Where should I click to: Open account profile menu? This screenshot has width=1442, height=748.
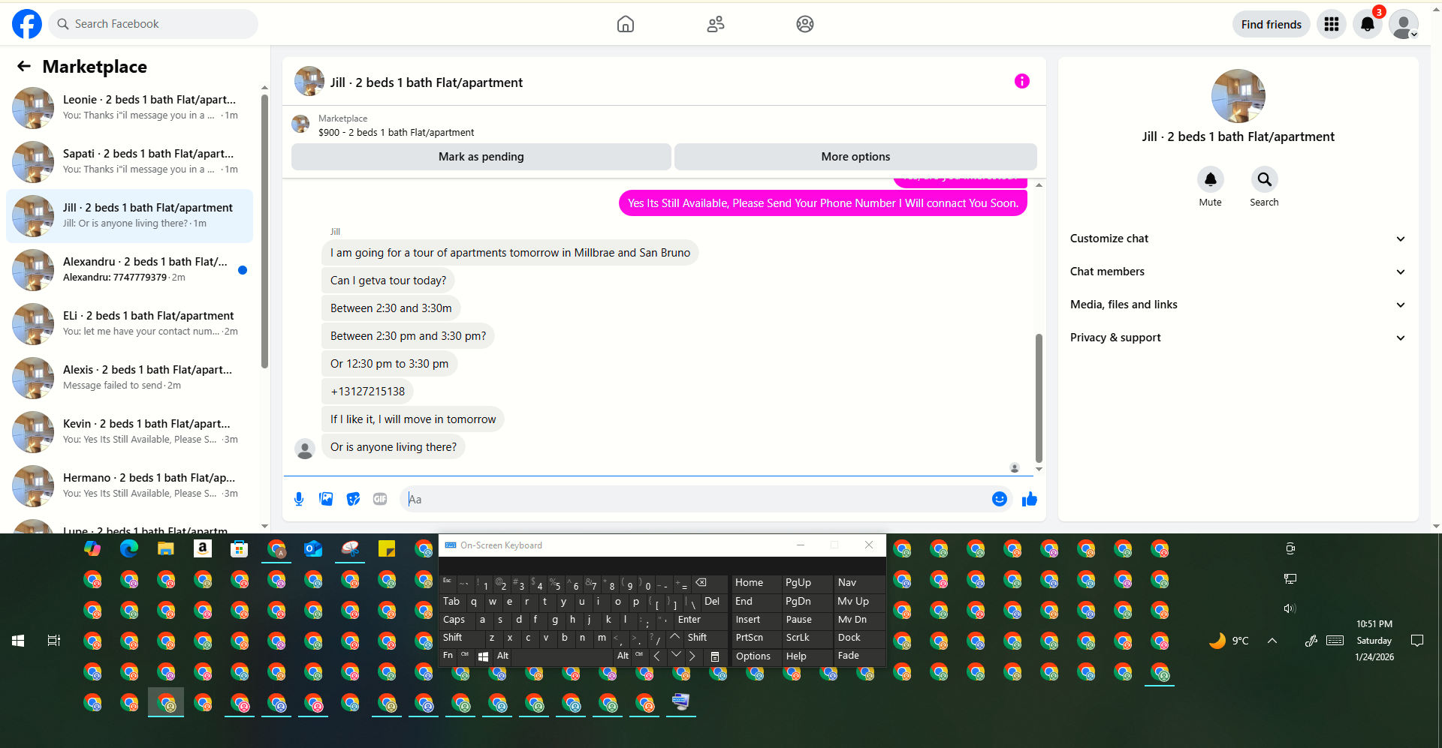click(x=1404, y=24)
